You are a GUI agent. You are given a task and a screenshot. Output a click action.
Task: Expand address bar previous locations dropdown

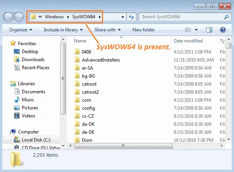[x=123, y=17]
